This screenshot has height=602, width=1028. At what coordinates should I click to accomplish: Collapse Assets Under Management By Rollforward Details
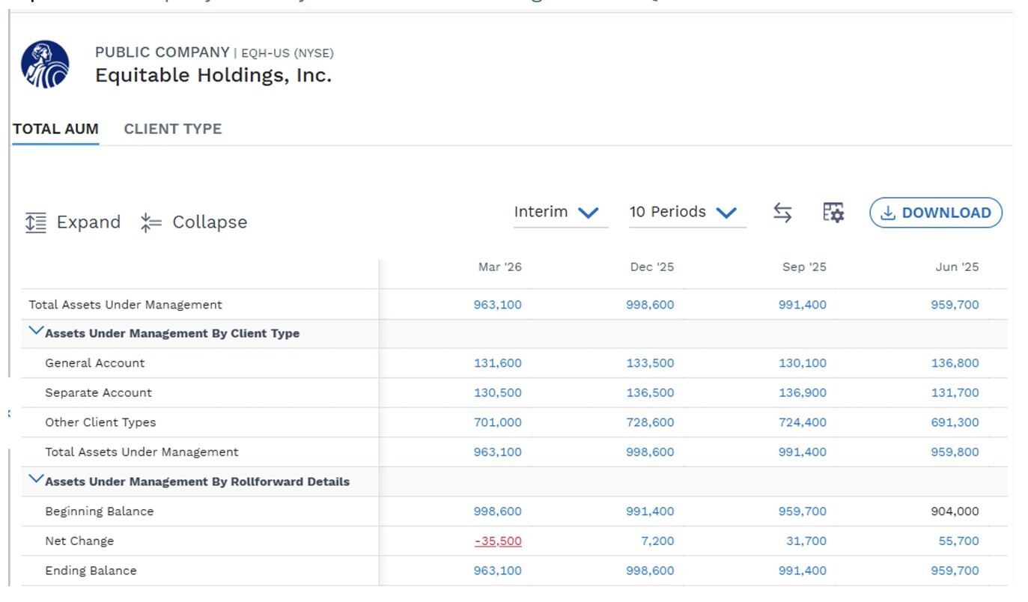pyautogui.click(x=35, y=479)
